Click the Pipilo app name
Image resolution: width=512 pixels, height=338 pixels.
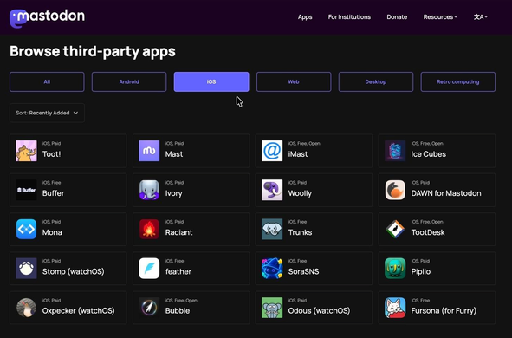point(421,272)
